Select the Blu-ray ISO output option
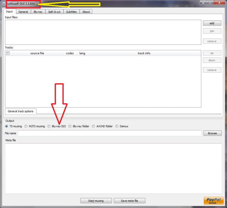The height and width of the screenshot is (208, 227). coord(57,126)
